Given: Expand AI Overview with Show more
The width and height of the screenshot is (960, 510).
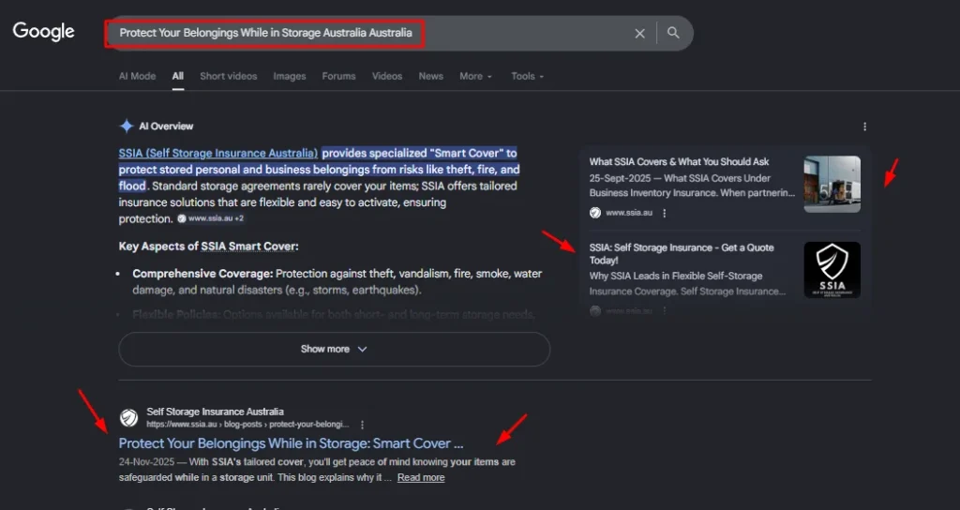Looking at the screenshot, I should [335, 349].
